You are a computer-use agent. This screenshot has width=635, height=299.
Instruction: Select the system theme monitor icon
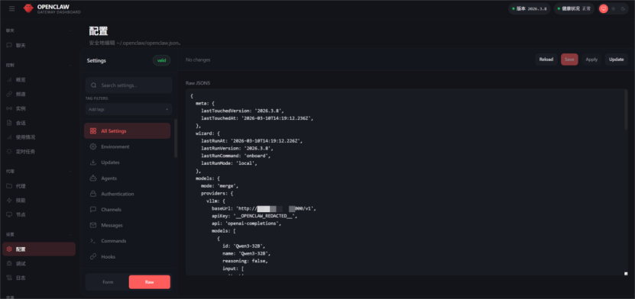[604, 9]
